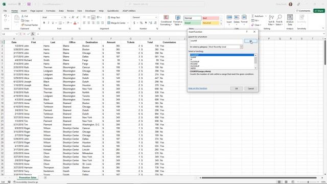
Task: Click the Comments button
Action: 303,11
